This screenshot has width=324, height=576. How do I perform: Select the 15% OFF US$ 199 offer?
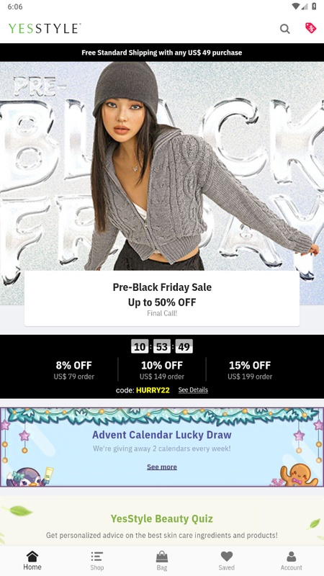pyautogui.click(x=250, y=370)
